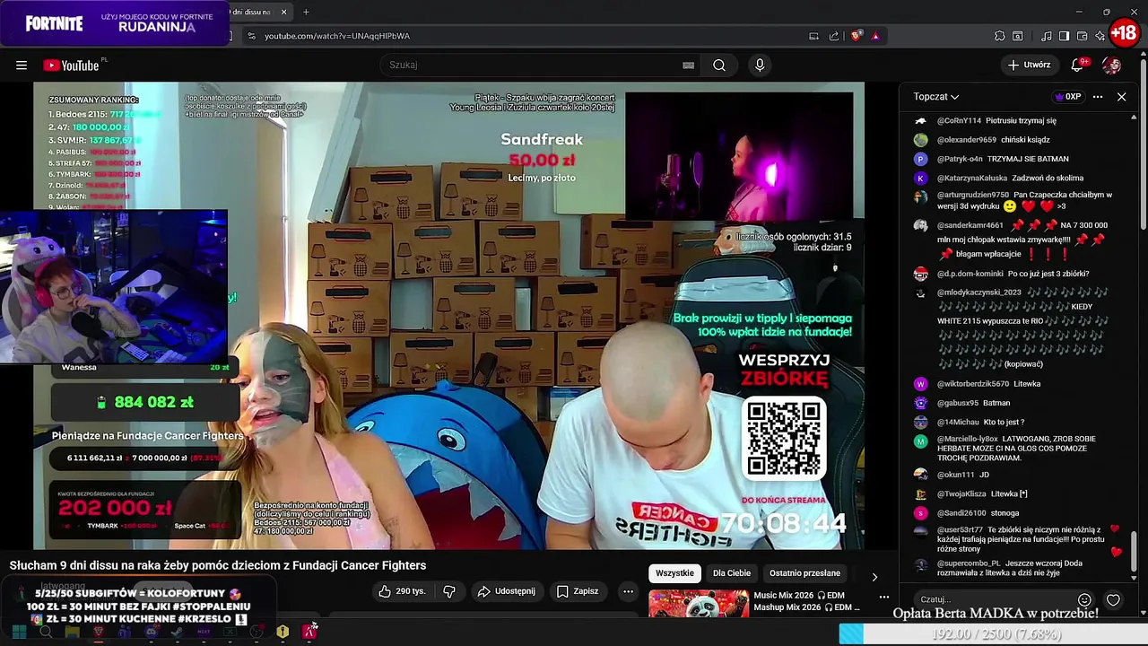The height and width of the screenshot is (646, 1148).
Task: Select the Wszystkie filter chip
Action: [x=674, y=573]
